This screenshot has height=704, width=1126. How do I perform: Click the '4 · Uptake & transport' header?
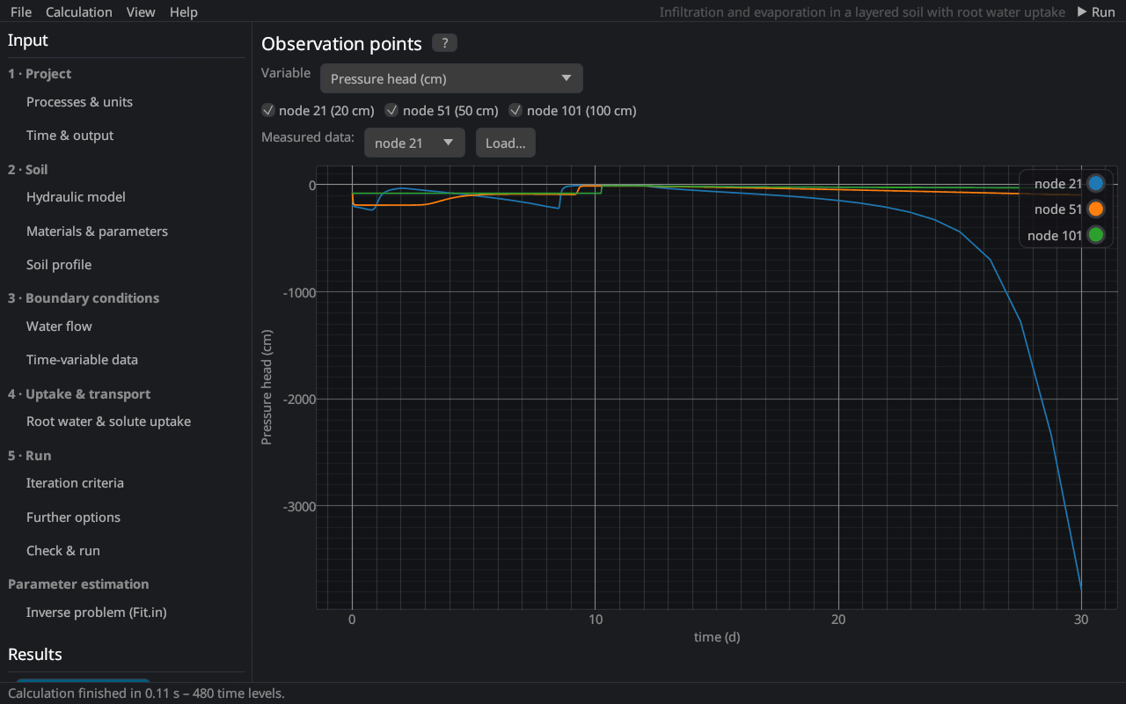79,394
